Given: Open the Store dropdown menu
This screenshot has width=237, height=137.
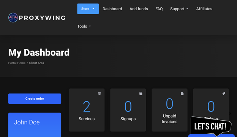Looking at the screenshot, I should pyautogui.click(x=88, y=9).
